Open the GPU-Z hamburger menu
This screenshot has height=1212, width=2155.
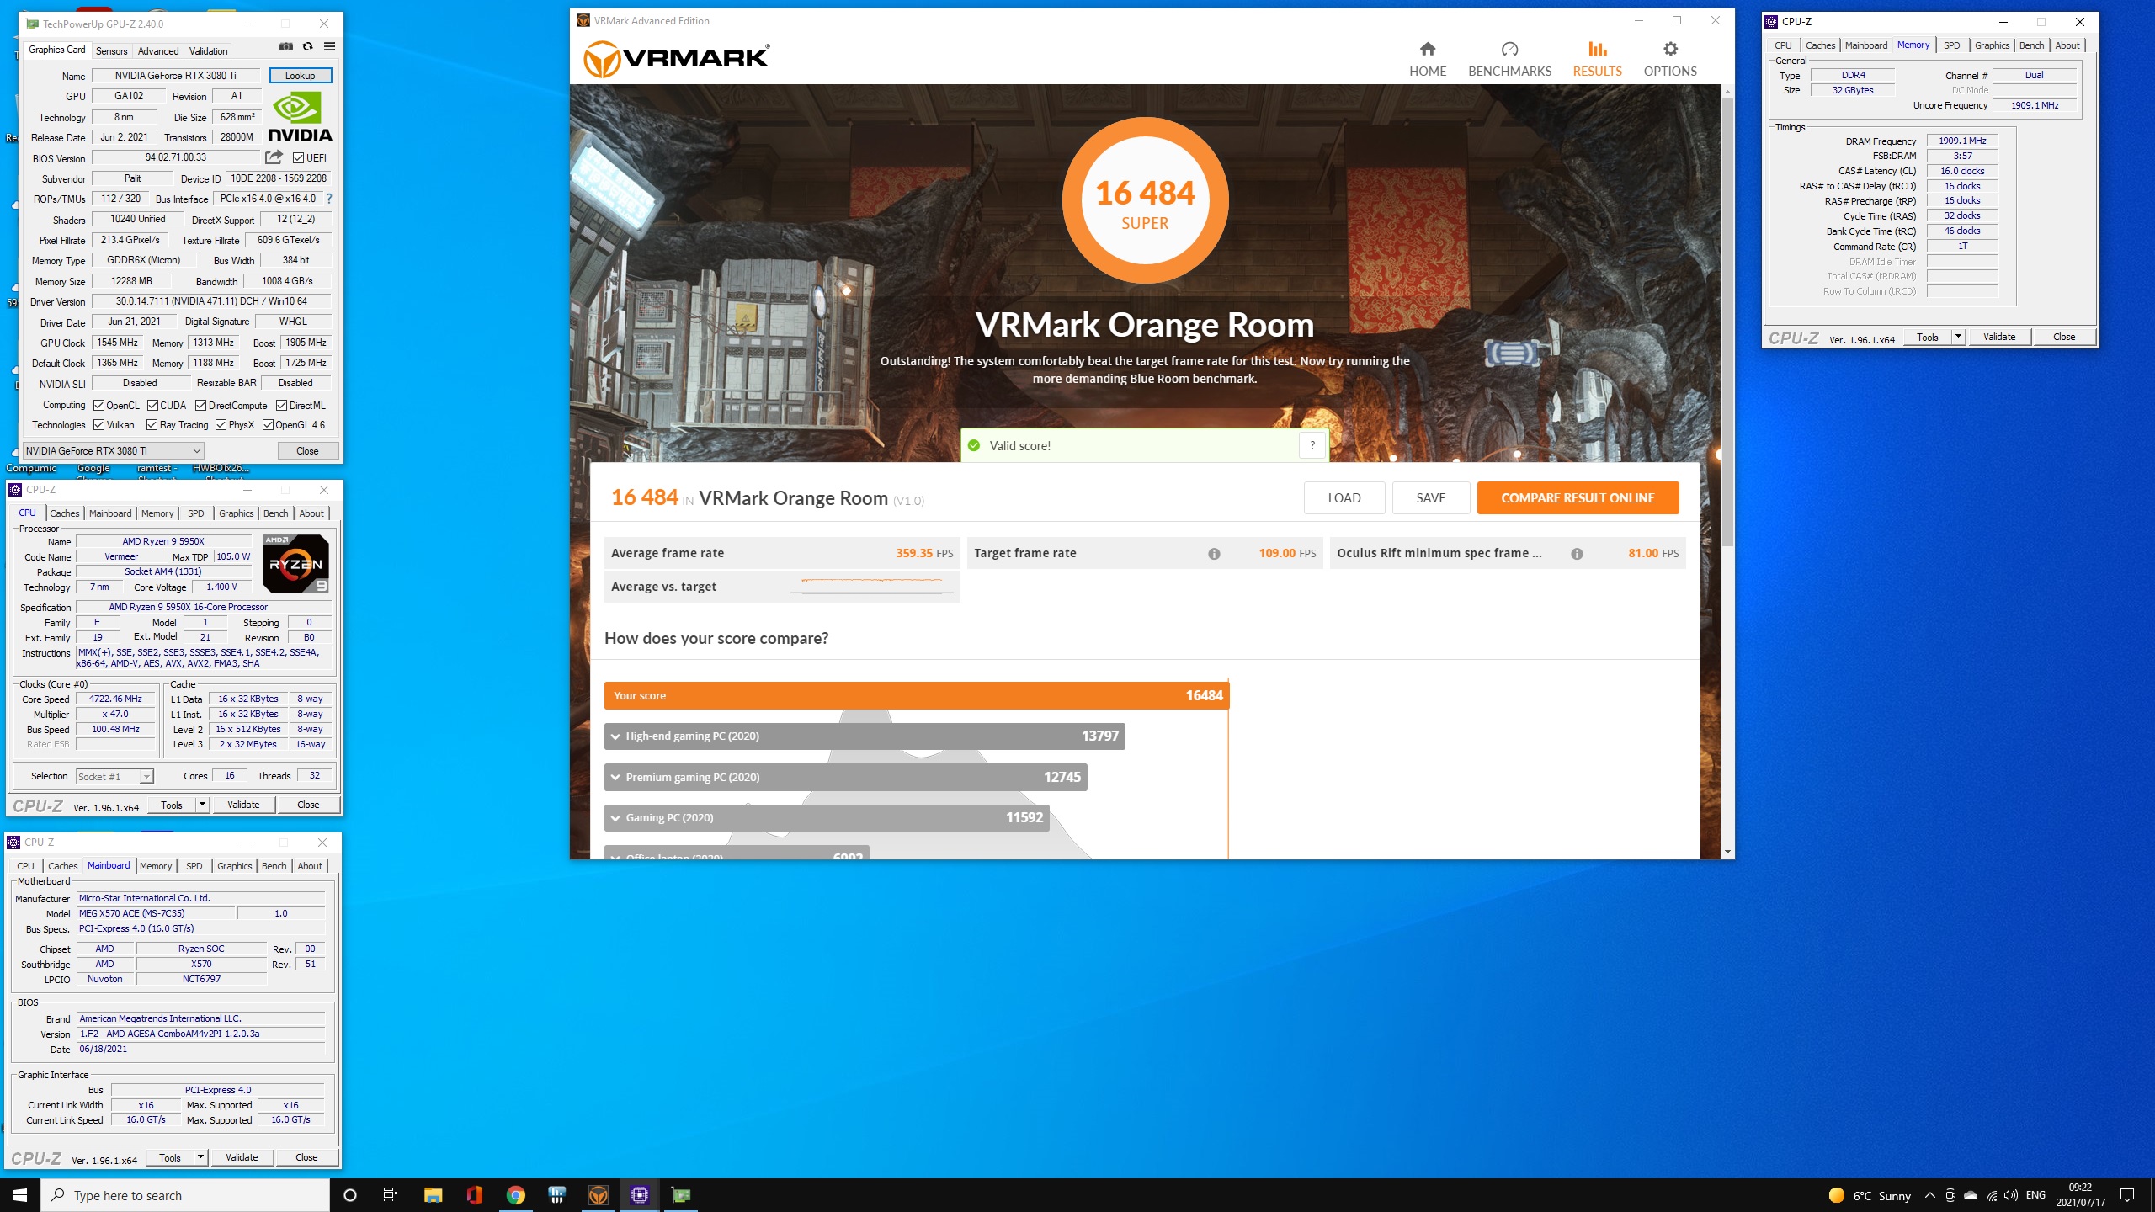[x=330, y=47]
